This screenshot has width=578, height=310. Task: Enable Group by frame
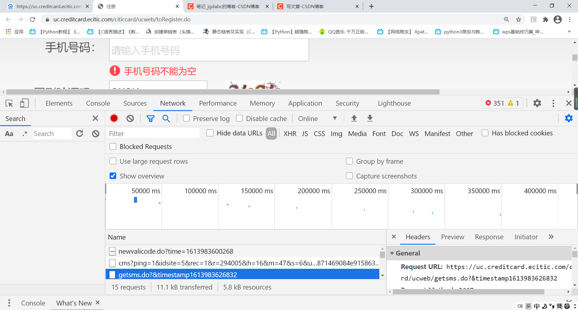349,161
